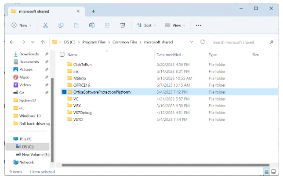283x178 pixels.
Task: Select the MSInfo folder
Action: (80, 78)
